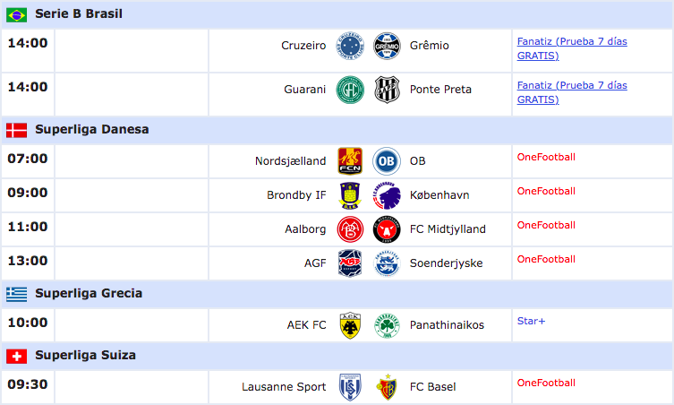
Task: Open Fanatiz link for Guarani vs Ponte Preta
Action: pyautogui.click(x=572, y=92)
